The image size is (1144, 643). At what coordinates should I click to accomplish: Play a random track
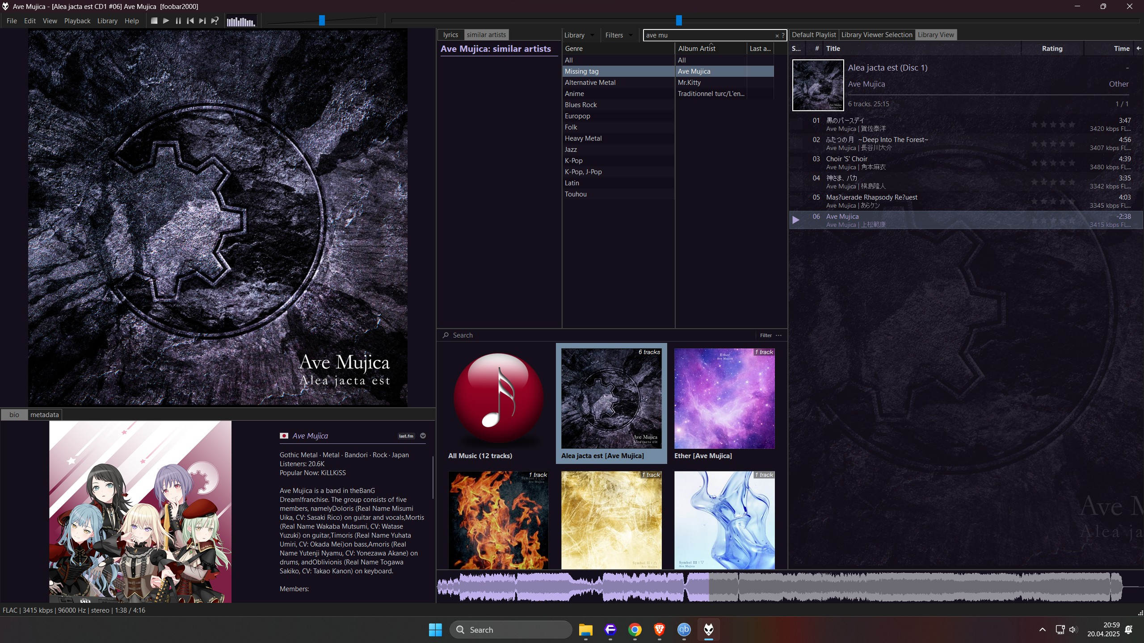point(215,21)
